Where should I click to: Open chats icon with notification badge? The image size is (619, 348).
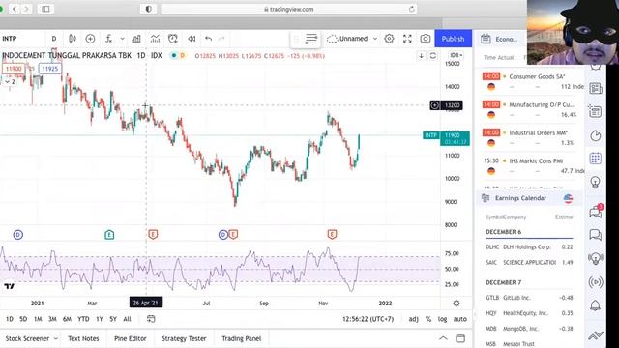click(596, 212)
